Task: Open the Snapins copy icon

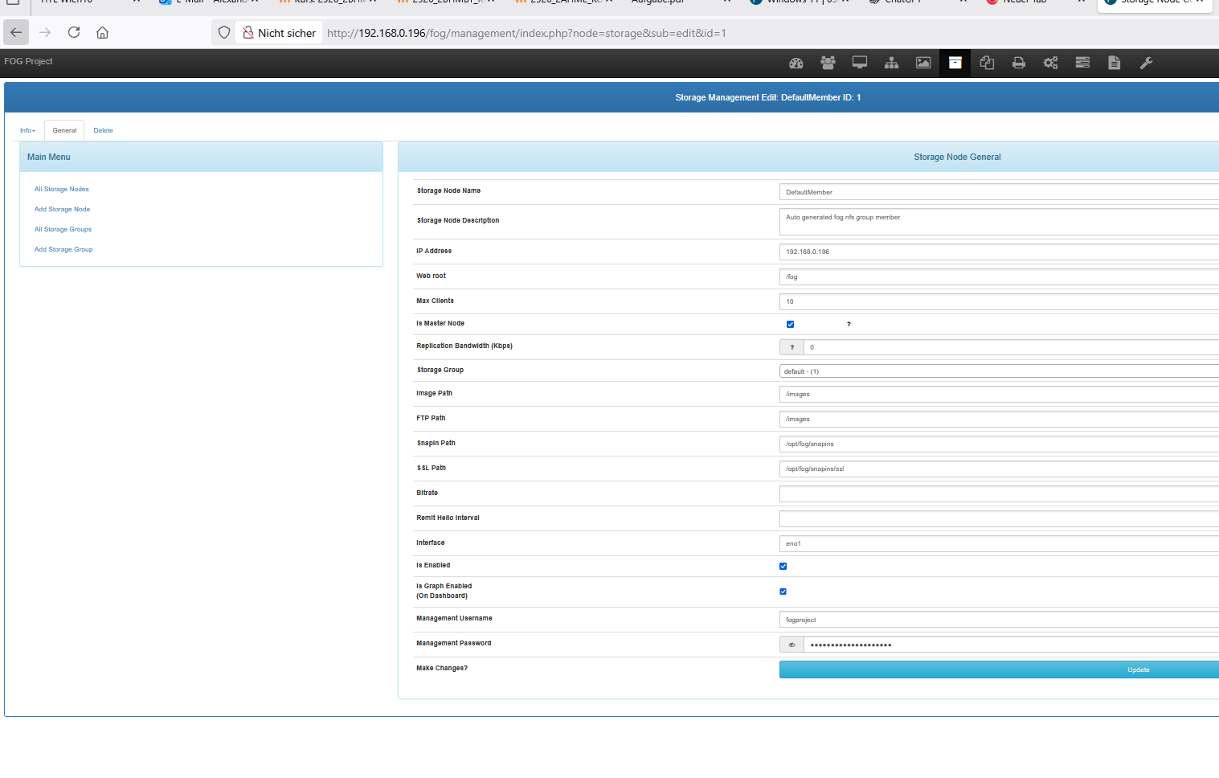Action: 987,63
